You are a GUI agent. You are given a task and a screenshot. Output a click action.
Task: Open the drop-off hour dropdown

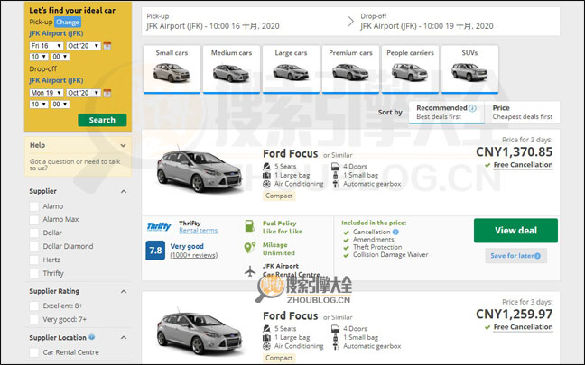click(x=39, y=105)
